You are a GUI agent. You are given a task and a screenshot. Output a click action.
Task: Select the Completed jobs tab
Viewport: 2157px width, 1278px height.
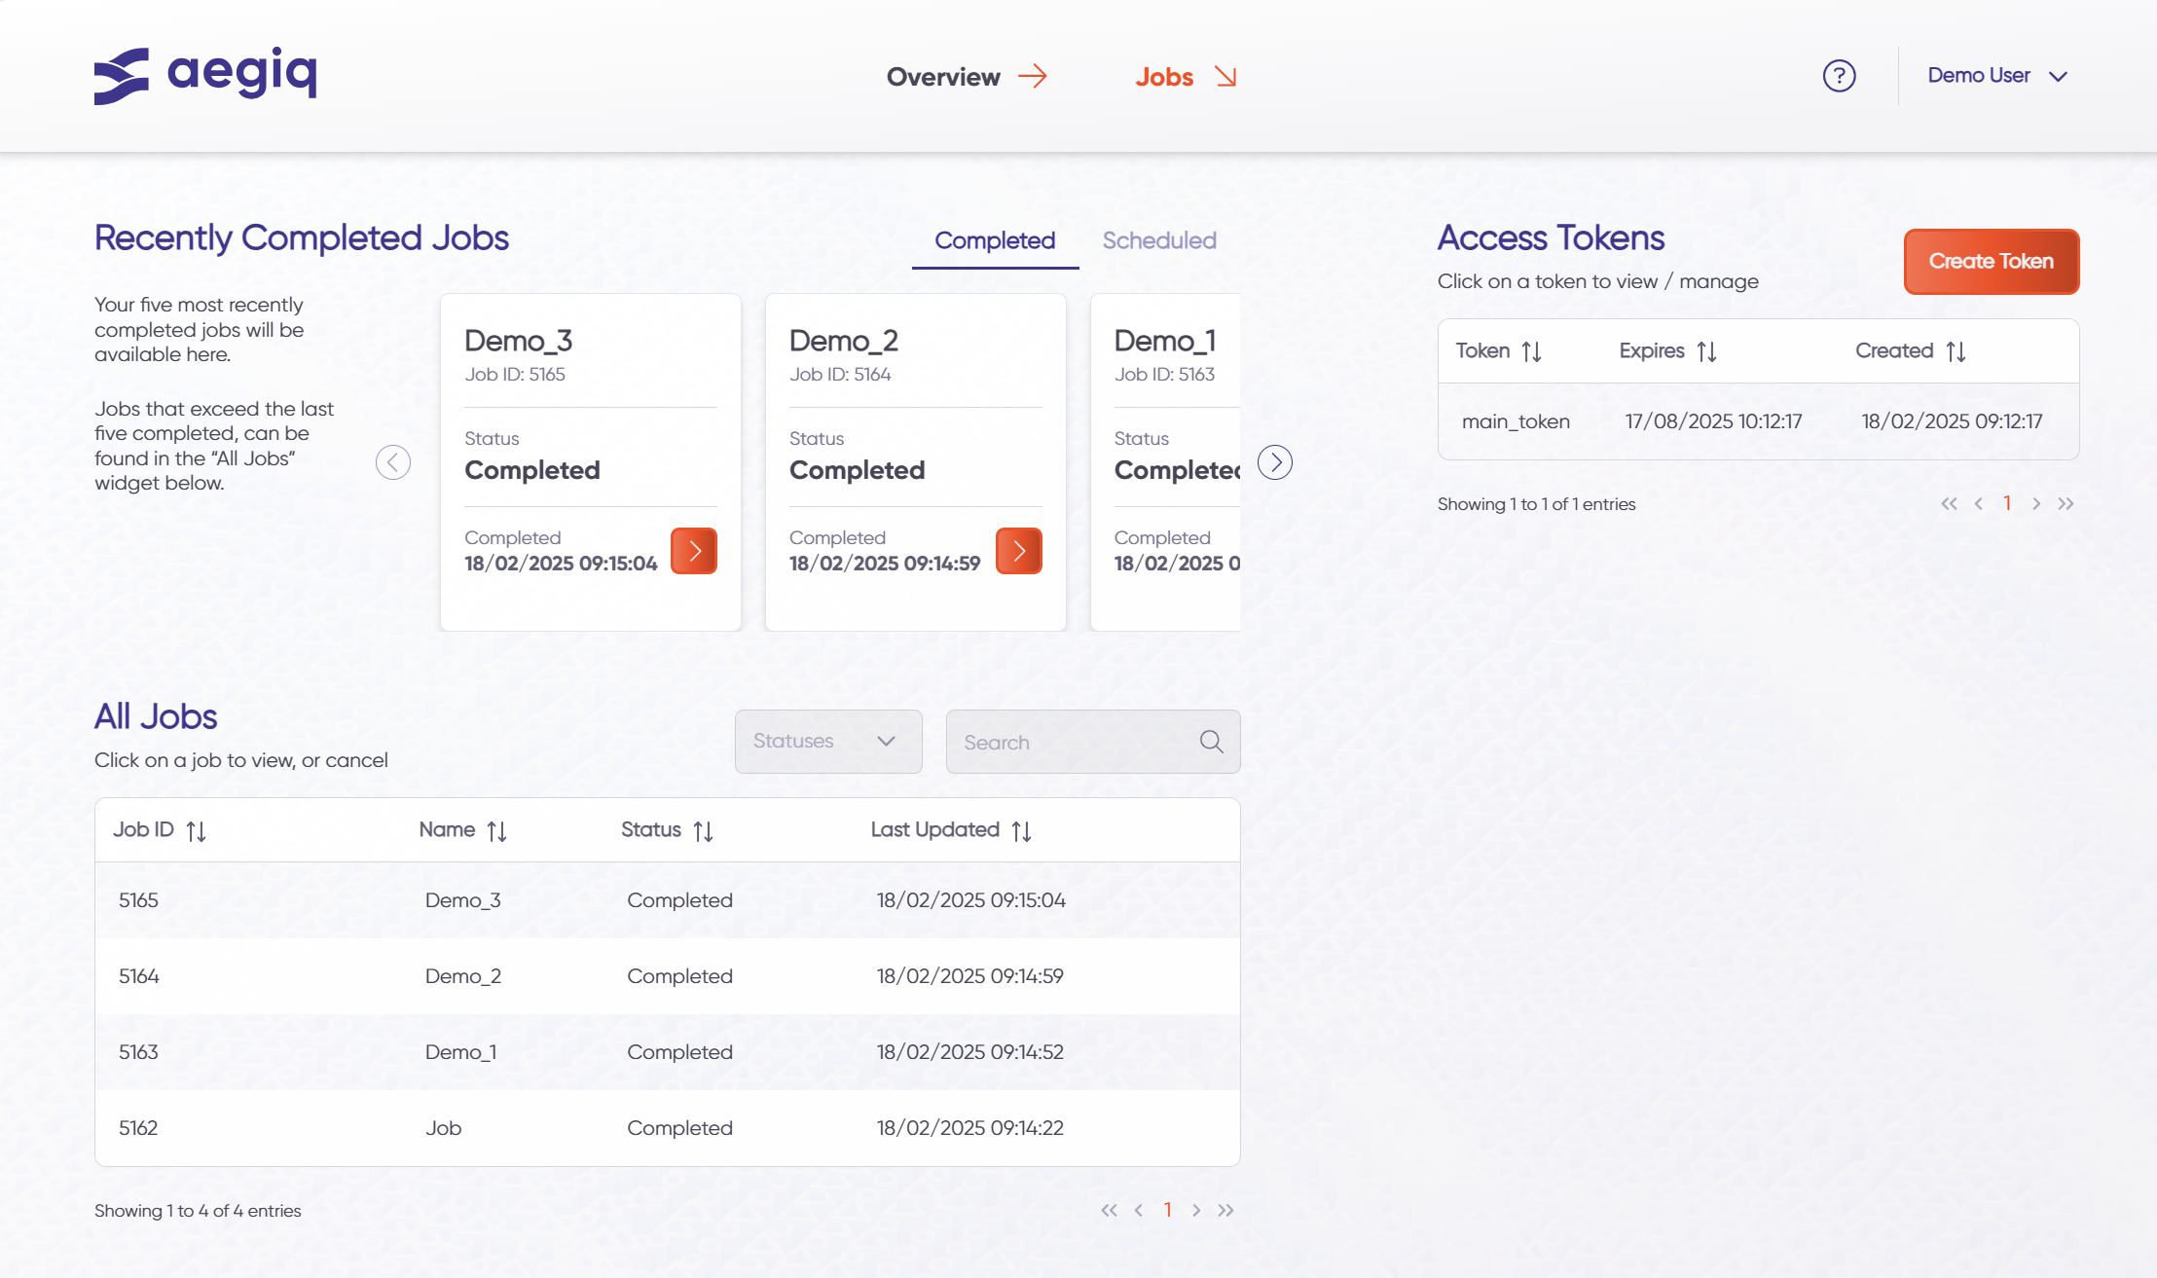pos(994,240)
